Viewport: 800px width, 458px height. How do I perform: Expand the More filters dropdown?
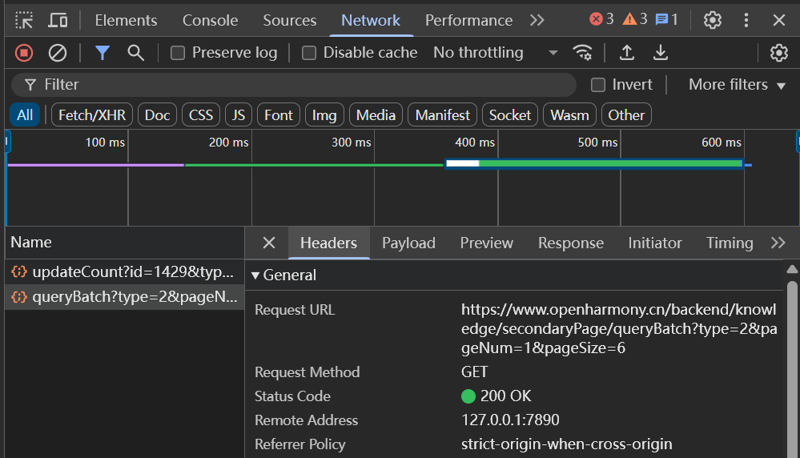pyautogui.click(x=737, y=85)
